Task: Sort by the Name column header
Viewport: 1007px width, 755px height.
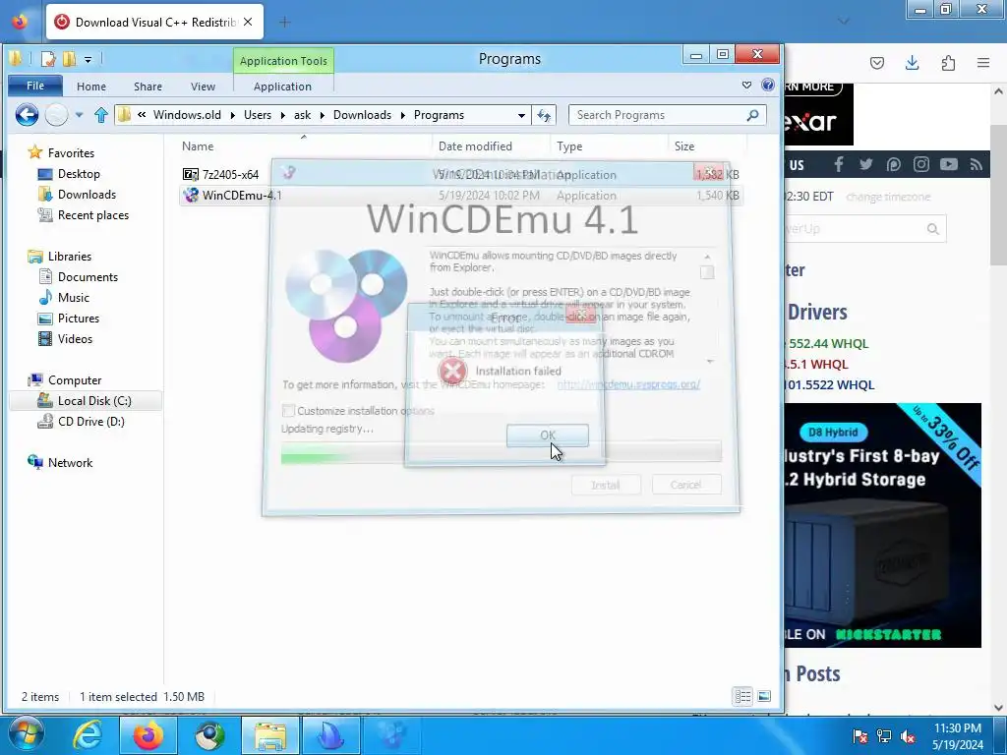Action: tap(198, 146)
